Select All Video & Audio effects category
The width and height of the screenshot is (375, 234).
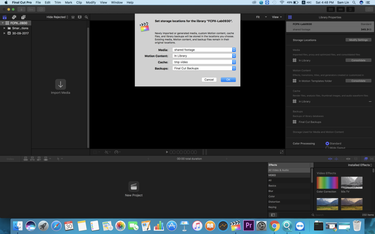tap(289, 170)
